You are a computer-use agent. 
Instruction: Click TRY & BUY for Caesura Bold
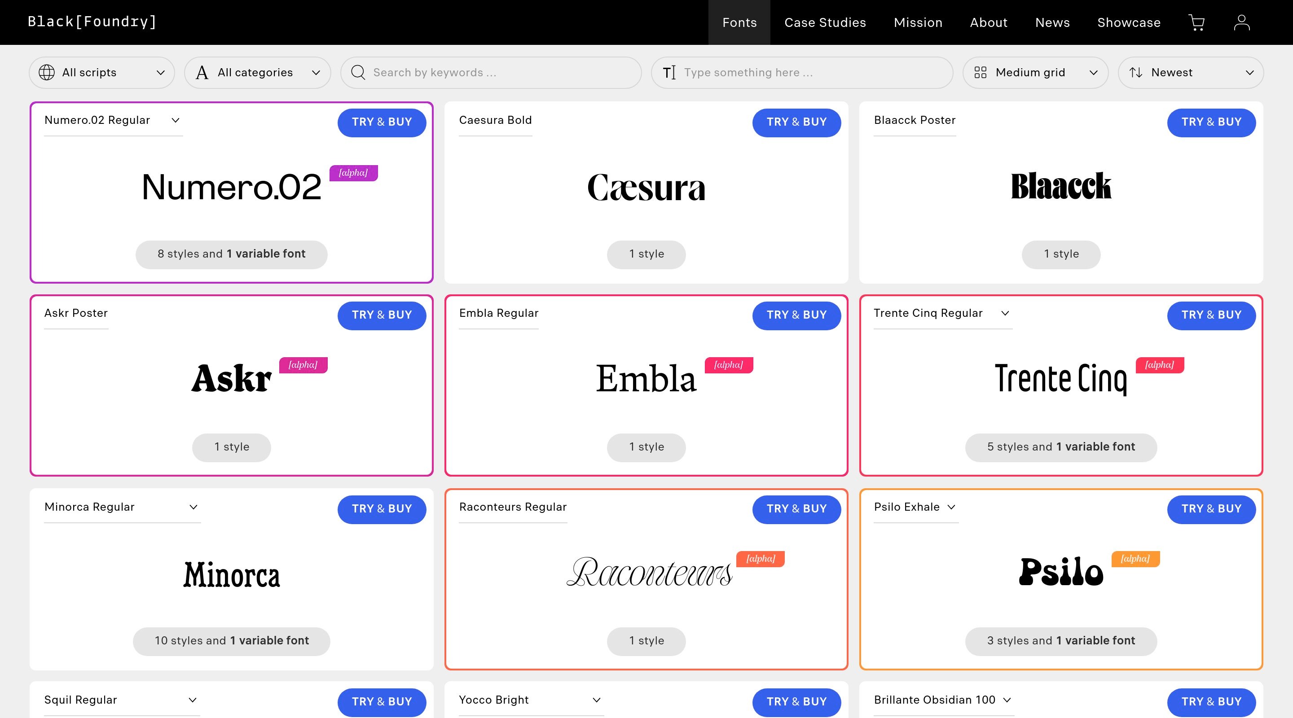(x=796, y=122)
